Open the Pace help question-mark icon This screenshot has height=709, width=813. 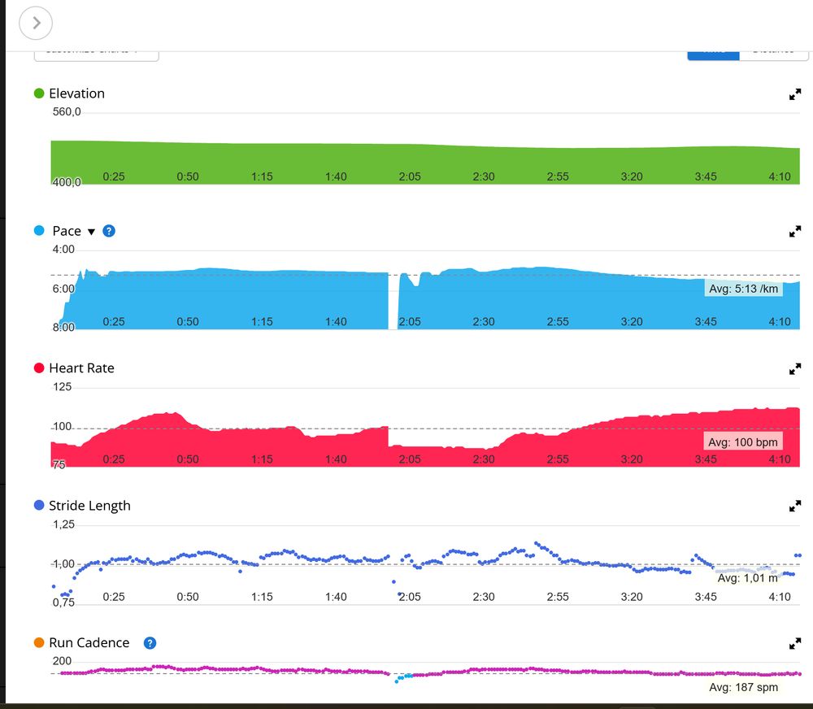109,231
